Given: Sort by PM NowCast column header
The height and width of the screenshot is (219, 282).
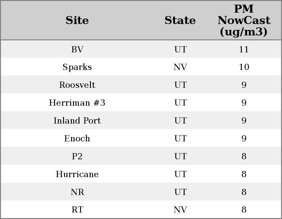Looking at the screenshot, I should [x=244, y=21].
